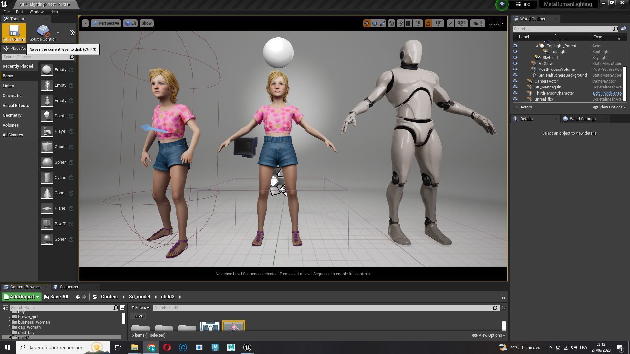This screenshot has height=354, width=630.
Task: Click 3d_model breadcrumb path
Action: point(139,297)
